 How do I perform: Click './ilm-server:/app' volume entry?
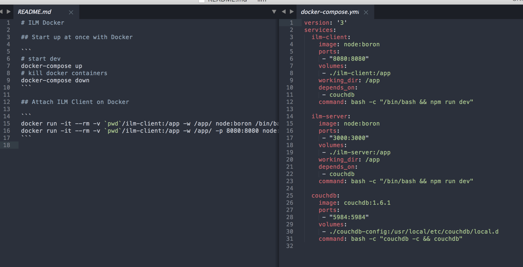[360, 152]
